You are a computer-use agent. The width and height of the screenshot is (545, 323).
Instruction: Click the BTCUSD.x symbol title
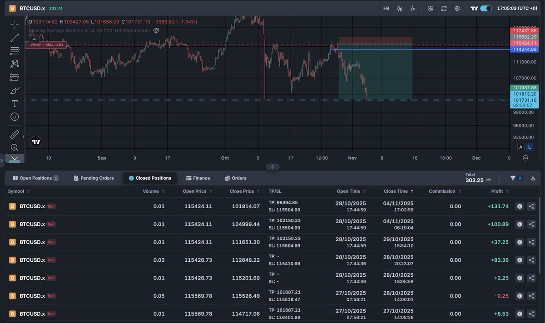tap(32, 9)
